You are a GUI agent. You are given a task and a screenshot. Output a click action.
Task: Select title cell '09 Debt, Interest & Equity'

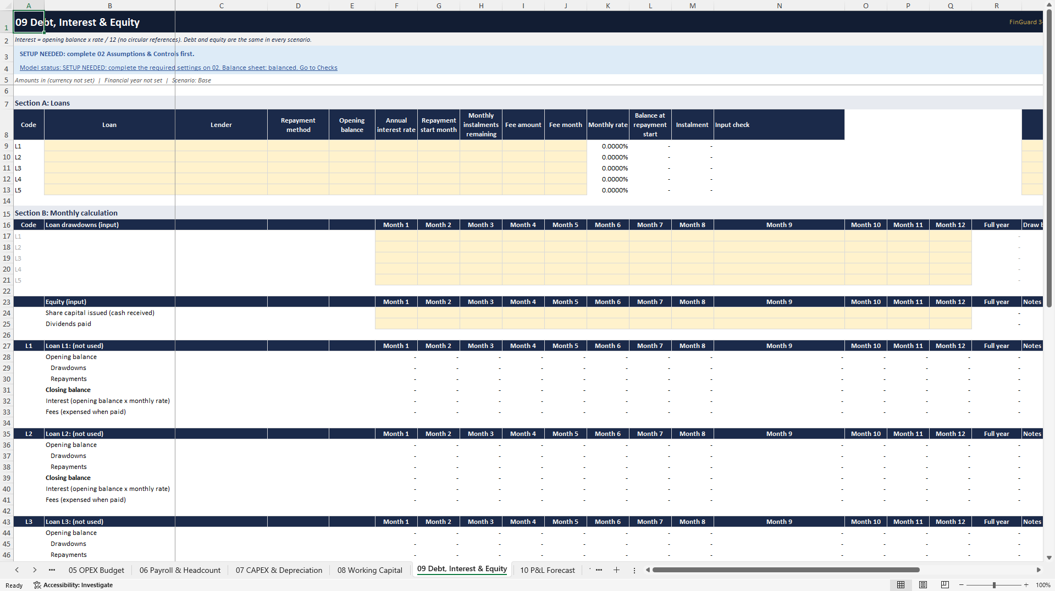coord(29,22)
